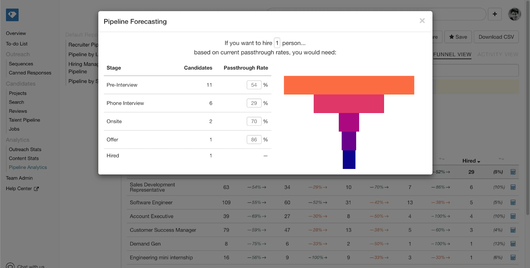The width and height of the screenshot is (530, 268).
Task: Click the orange Pre-Interview funnel bar
Action: click(349, 85)
